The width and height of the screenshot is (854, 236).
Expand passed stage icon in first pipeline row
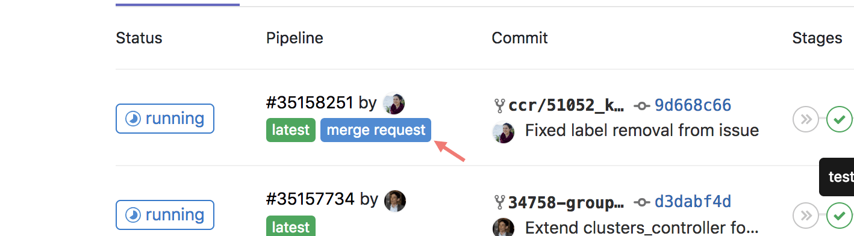click(x=839, y=119)
